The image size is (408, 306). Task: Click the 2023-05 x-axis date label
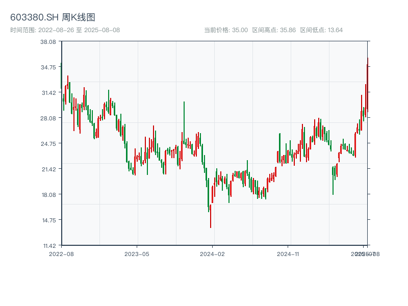[137, 253]
